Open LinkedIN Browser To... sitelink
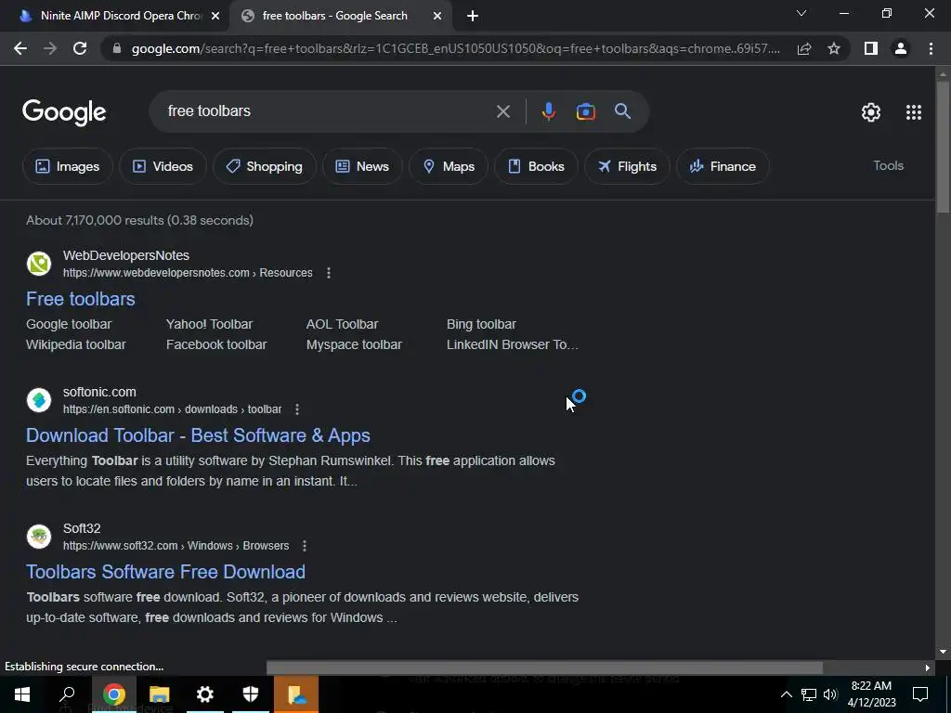 tap(513, 344)
